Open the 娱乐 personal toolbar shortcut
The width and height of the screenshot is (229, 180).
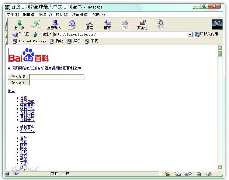point(70,41)
